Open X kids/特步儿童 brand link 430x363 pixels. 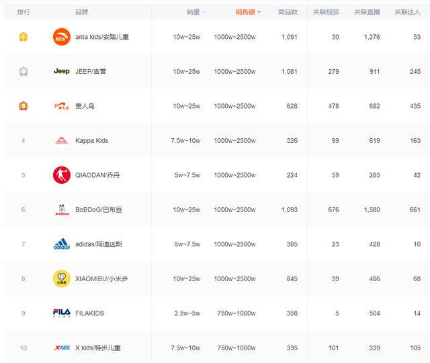tap(98, 348)
